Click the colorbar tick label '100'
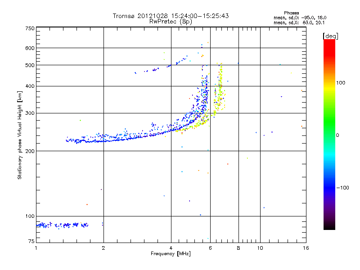Image resolution: width=360 pixels, height=270 pixels. pos(341,83)
